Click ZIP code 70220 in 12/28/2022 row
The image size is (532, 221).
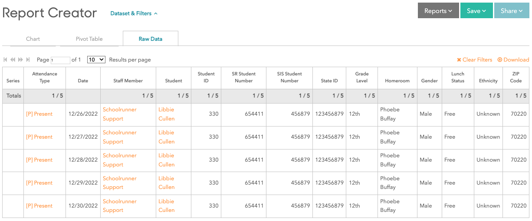click(x=519, y=160)
